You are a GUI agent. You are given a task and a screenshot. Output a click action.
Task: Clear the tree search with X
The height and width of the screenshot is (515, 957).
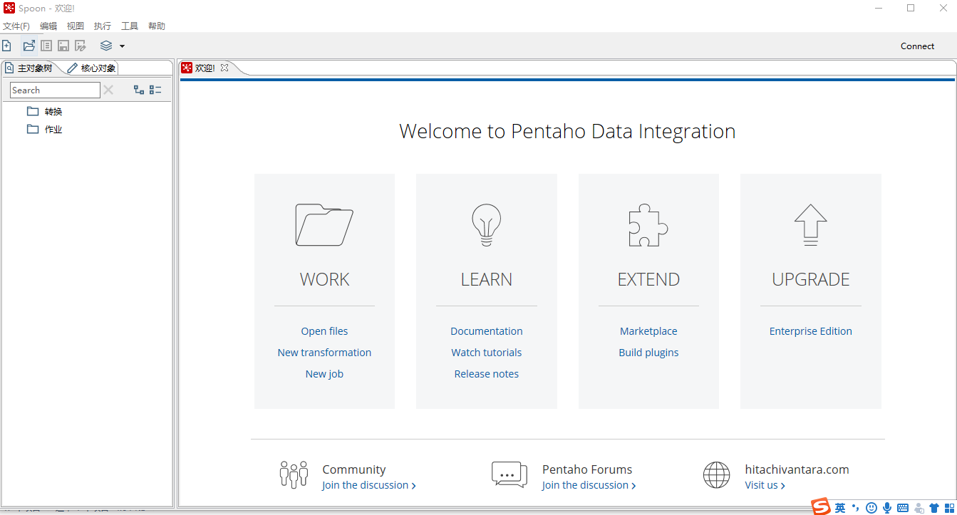108,90
